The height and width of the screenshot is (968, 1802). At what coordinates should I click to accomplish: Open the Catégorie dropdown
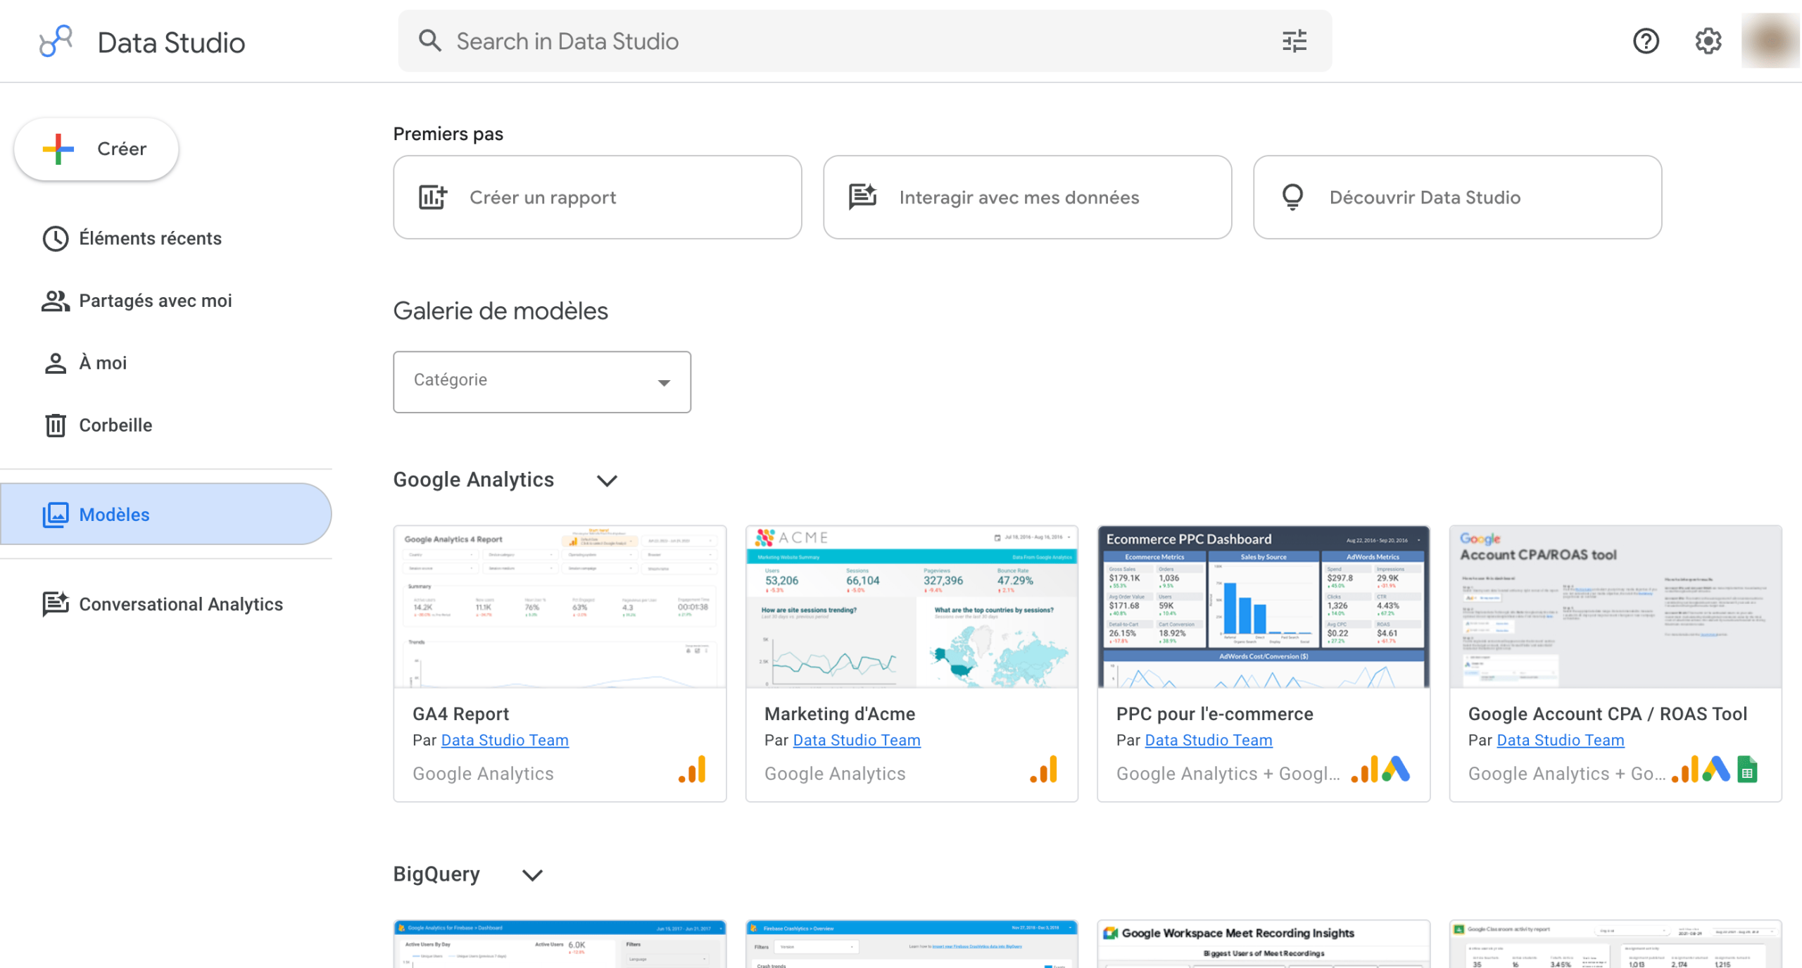pos(542,382)
